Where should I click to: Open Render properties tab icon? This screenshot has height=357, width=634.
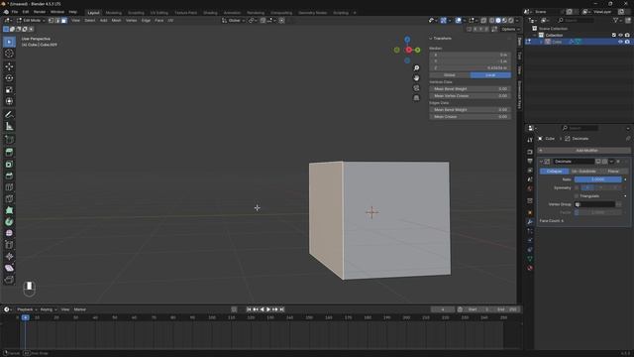coord(530,152)
